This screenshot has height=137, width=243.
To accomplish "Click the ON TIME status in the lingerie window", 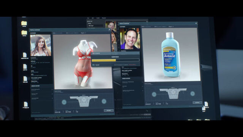I will (x=68, y=112).
